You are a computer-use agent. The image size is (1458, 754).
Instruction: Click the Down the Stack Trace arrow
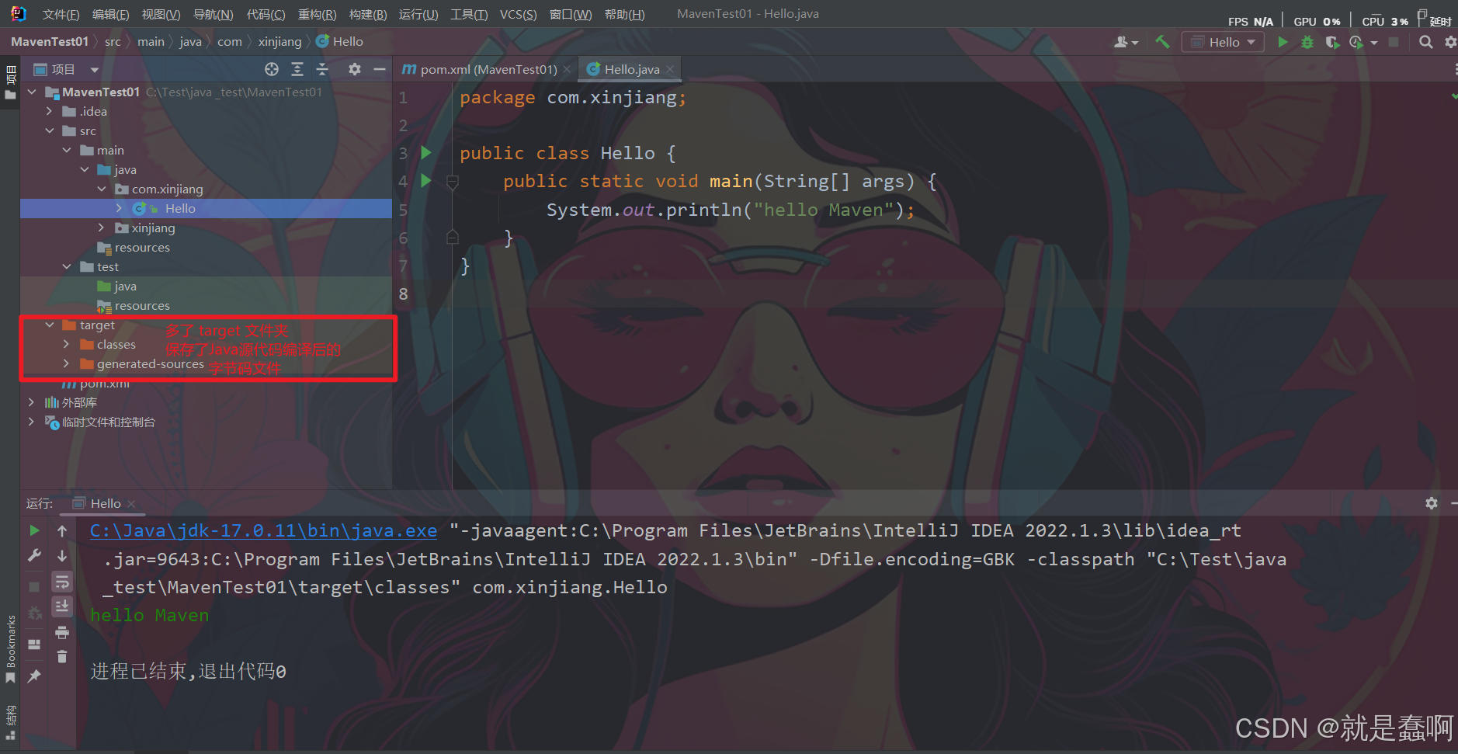pyautogui.click(x=62, y=555)
